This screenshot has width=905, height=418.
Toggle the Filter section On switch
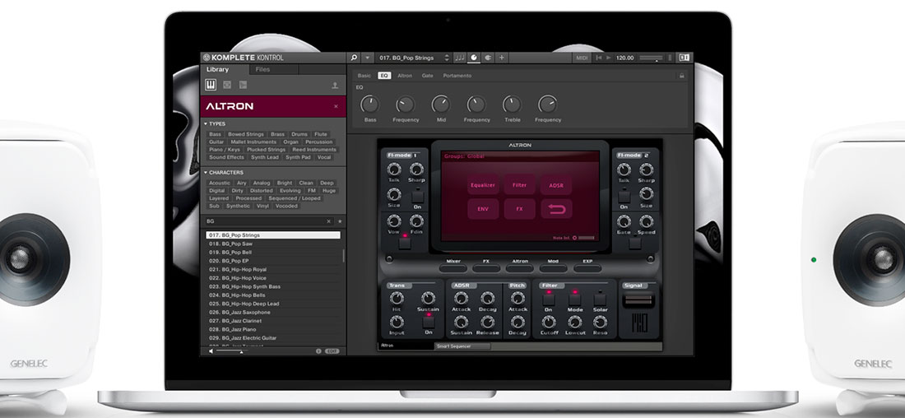tap(548, 298)
